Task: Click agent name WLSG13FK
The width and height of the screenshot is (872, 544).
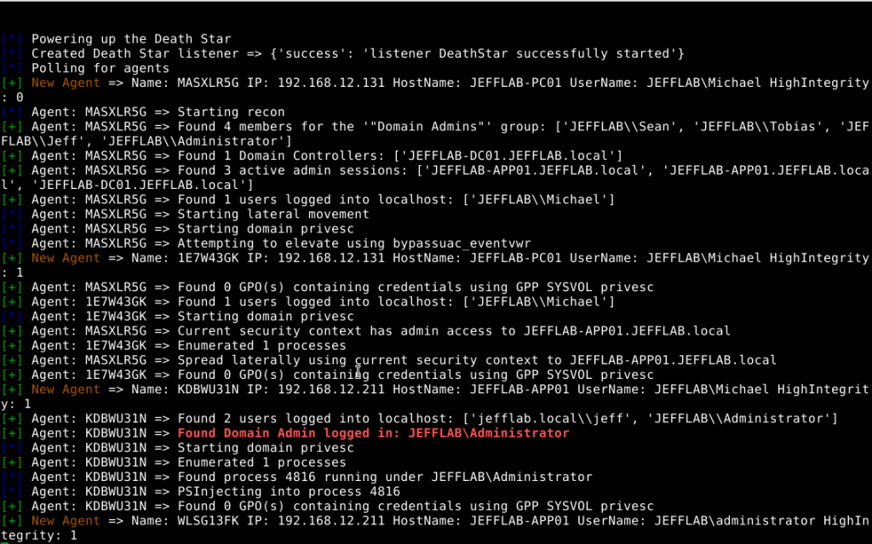Action: click(x=208, y=521)
